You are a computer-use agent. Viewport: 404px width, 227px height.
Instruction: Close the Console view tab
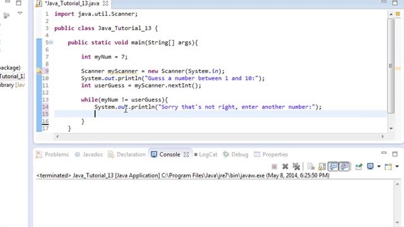pos(186,154)
